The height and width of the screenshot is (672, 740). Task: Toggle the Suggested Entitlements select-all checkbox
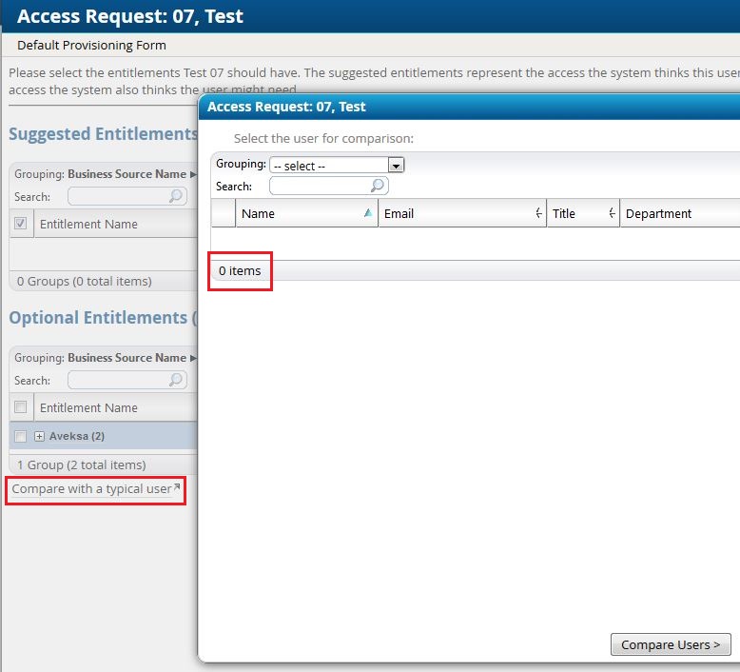point(21,224)
